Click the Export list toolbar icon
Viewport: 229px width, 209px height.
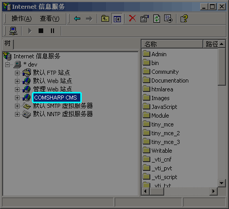(168, 19)
